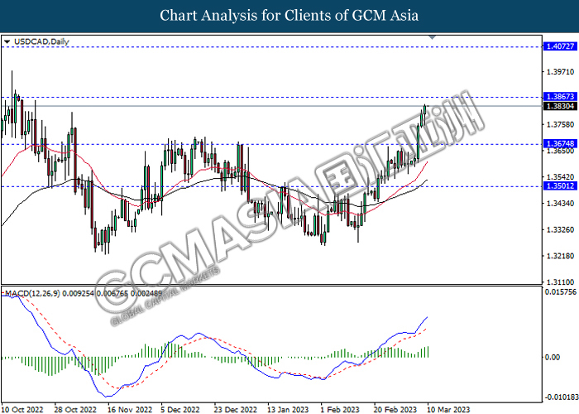Click the MACD zero level 0.00
This screenshot has width=579, height=414.
click(553, 357)
